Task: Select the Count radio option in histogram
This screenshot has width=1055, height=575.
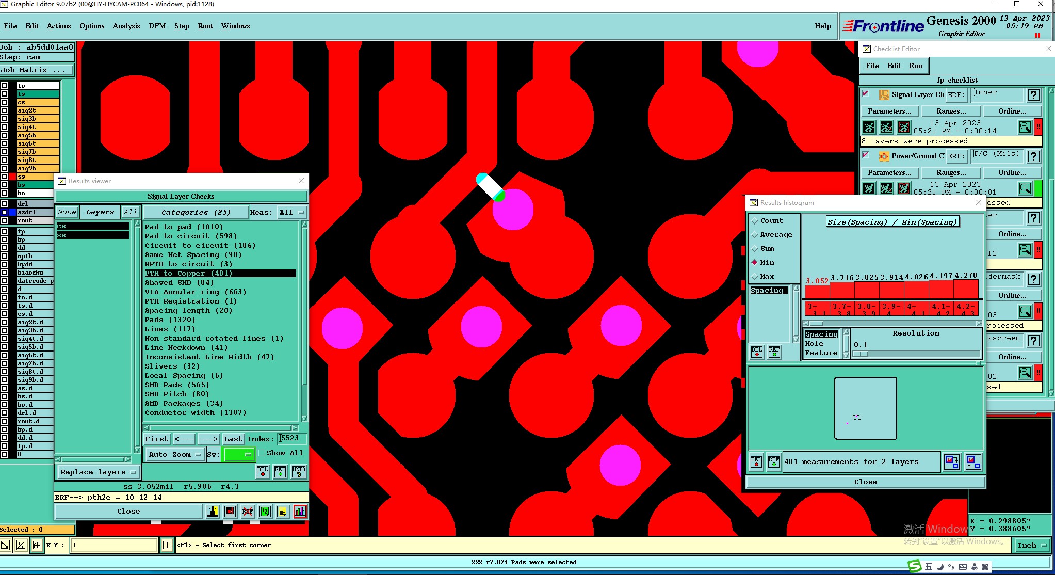Action: coord(755,221)
